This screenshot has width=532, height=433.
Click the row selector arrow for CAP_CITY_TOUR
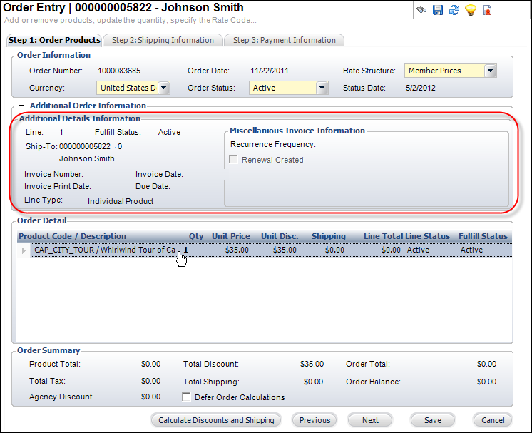[24, 250]
